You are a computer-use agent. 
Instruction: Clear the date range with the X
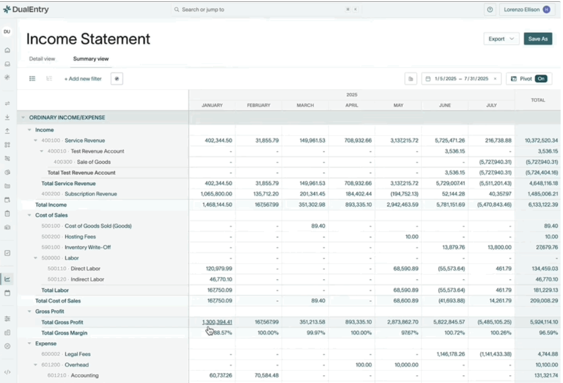[x=495, y=79]
